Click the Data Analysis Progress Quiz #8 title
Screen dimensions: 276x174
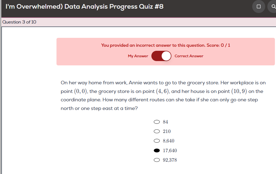(x=84, y=6)
